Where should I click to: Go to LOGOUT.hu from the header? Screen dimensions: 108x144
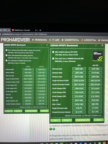point(90,40)
